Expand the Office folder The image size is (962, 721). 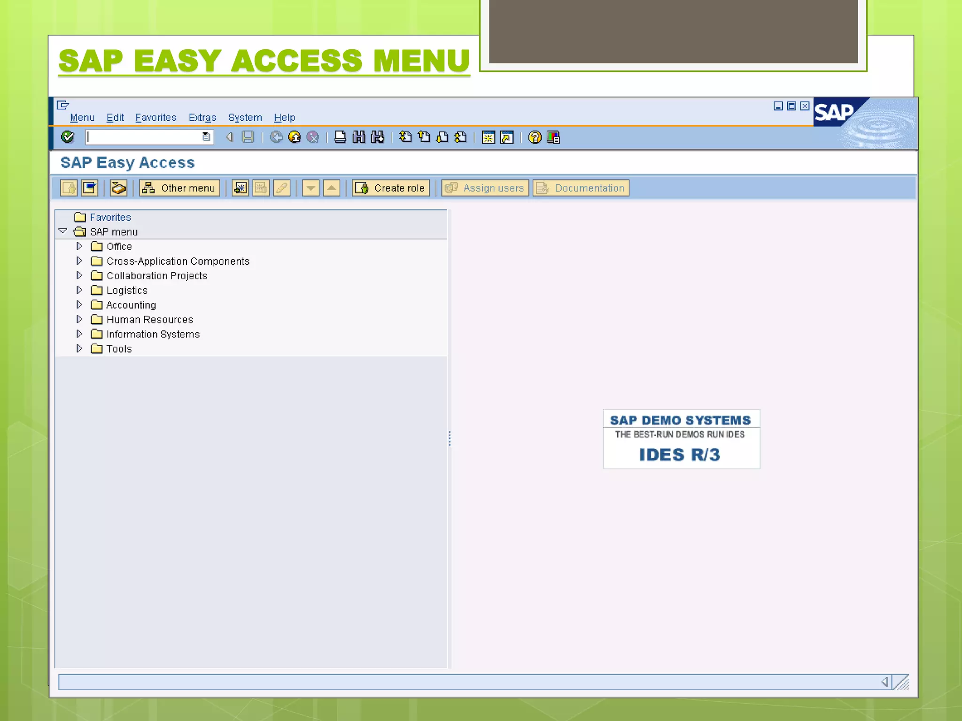(79, 246)
